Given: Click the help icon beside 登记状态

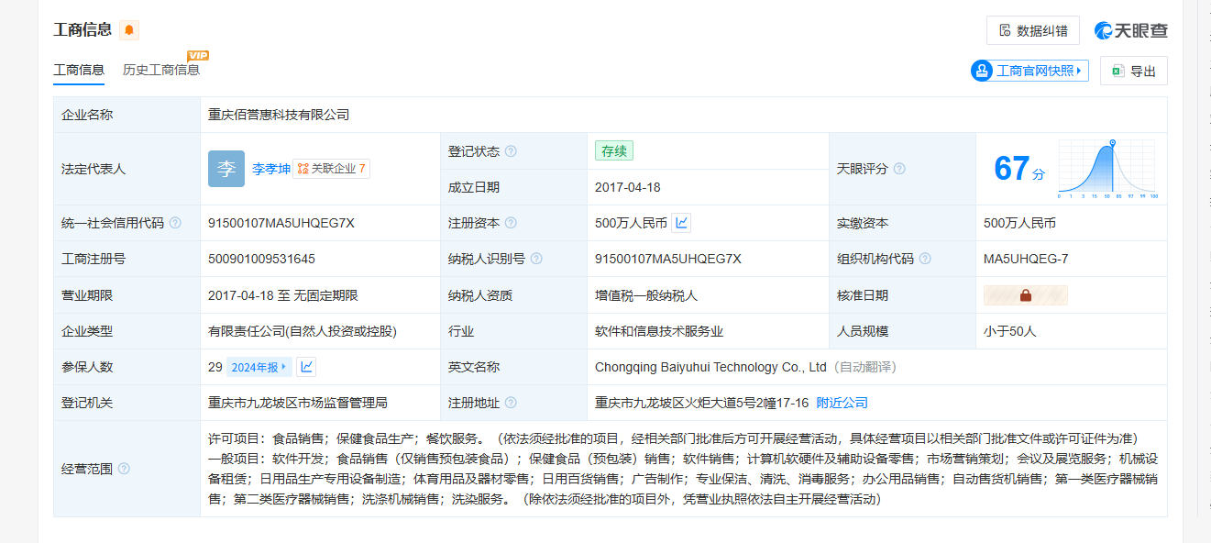Looking at the screenshot, I should click(511, 151).
